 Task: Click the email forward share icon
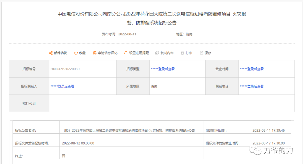(x=51, y=53)
